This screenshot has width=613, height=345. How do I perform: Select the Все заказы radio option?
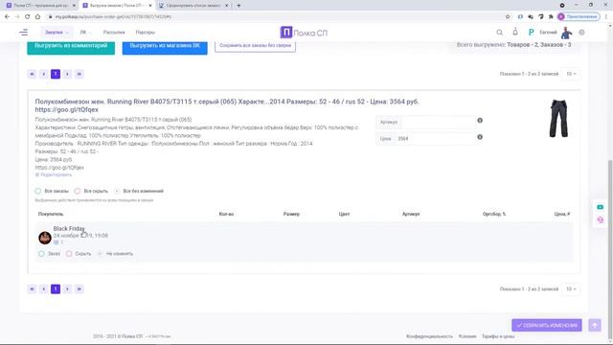(38, 191)
